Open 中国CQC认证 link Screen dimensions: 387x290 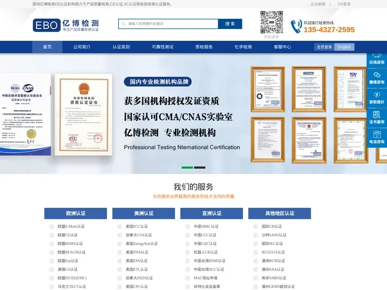click(x=205, y=244)
